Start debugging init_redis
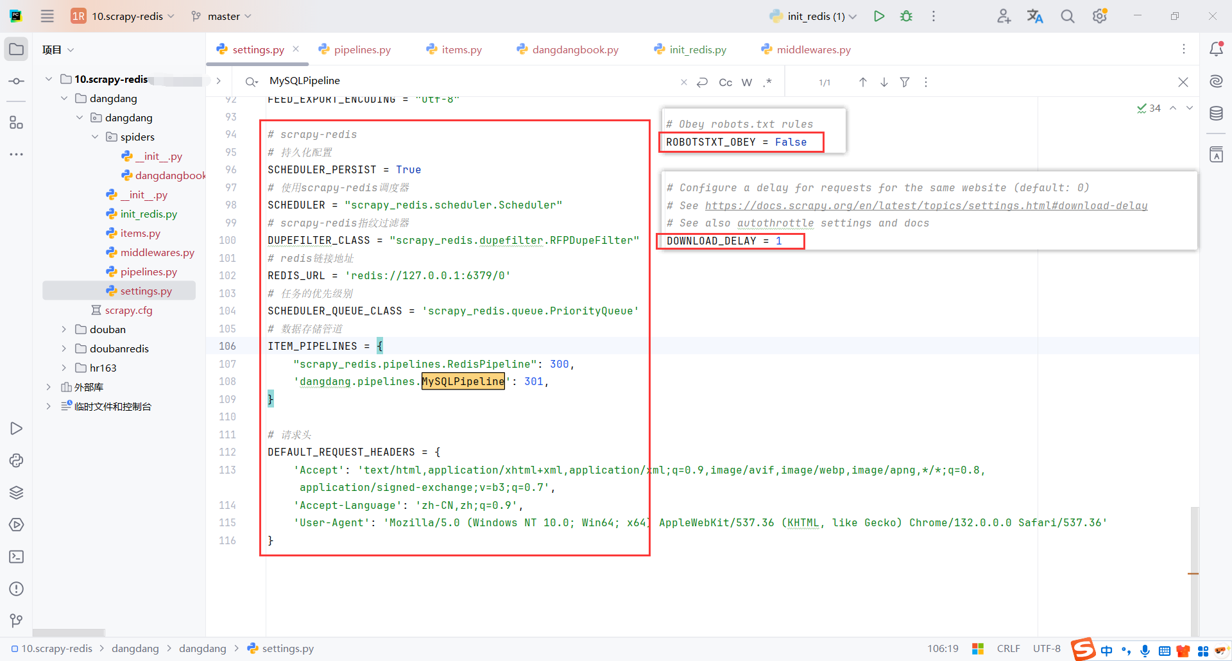 point(906,16)
